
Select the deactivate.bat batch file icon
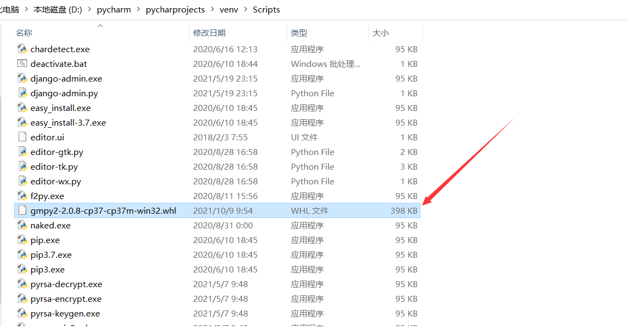coord(22,64)
